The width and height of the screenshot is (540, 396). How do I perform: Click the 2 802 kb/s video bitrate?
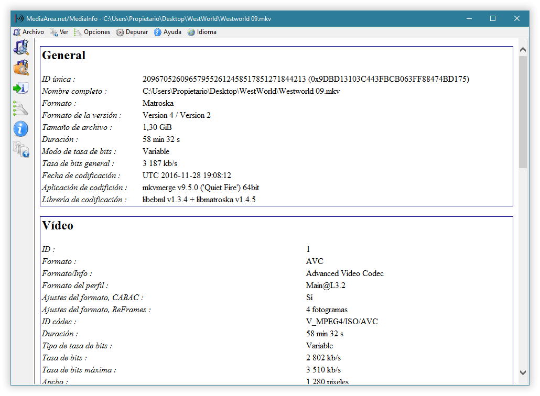pyautogui.click(x=323, y=358)
